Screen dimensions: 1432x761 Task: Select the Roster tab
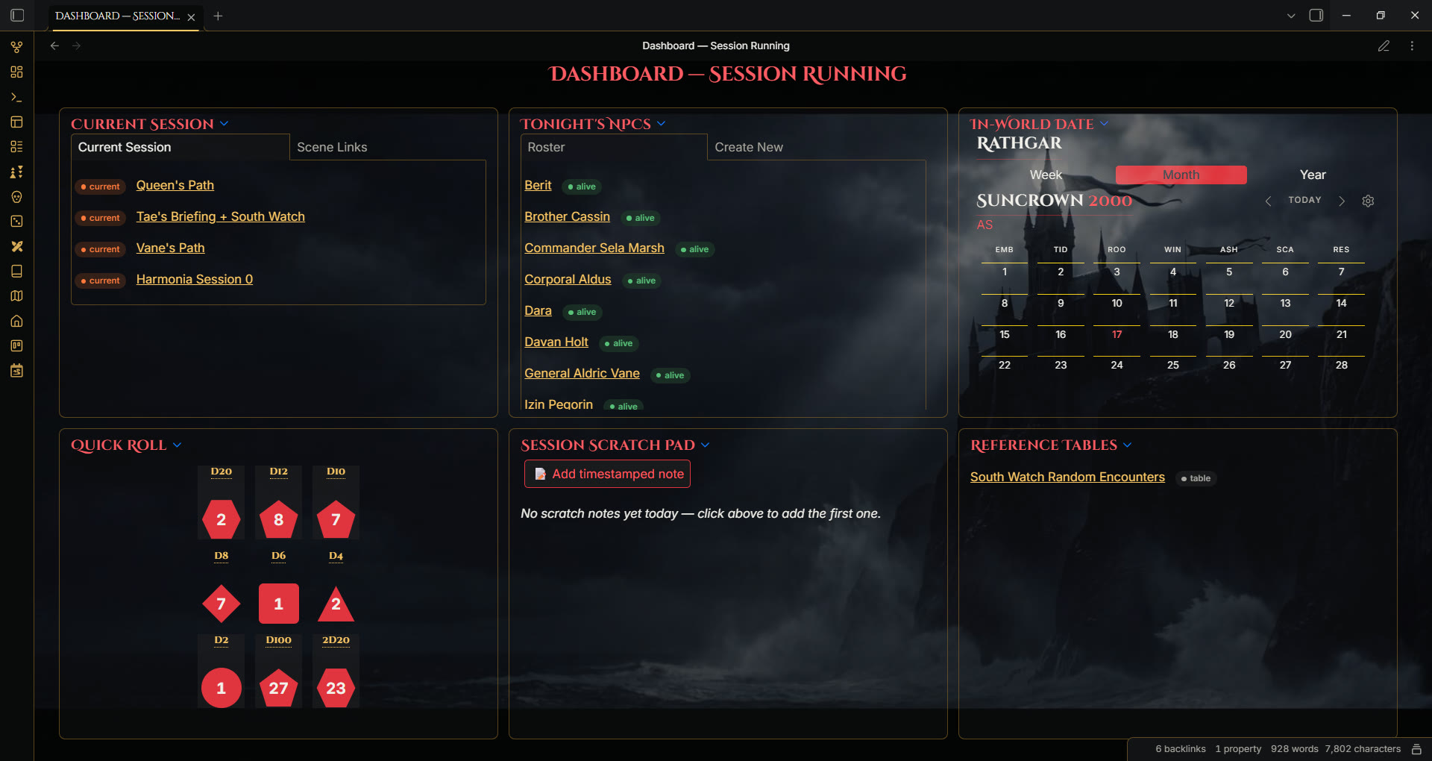click(613, 147)
